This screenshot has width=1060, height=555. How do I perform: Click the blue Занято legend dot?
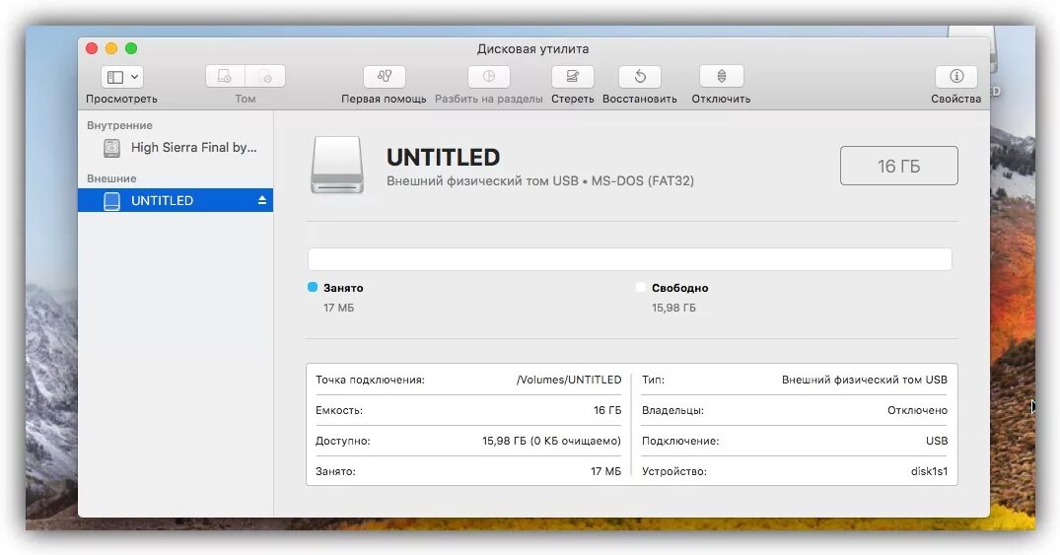pyautogui.click(x=313, y=287)
